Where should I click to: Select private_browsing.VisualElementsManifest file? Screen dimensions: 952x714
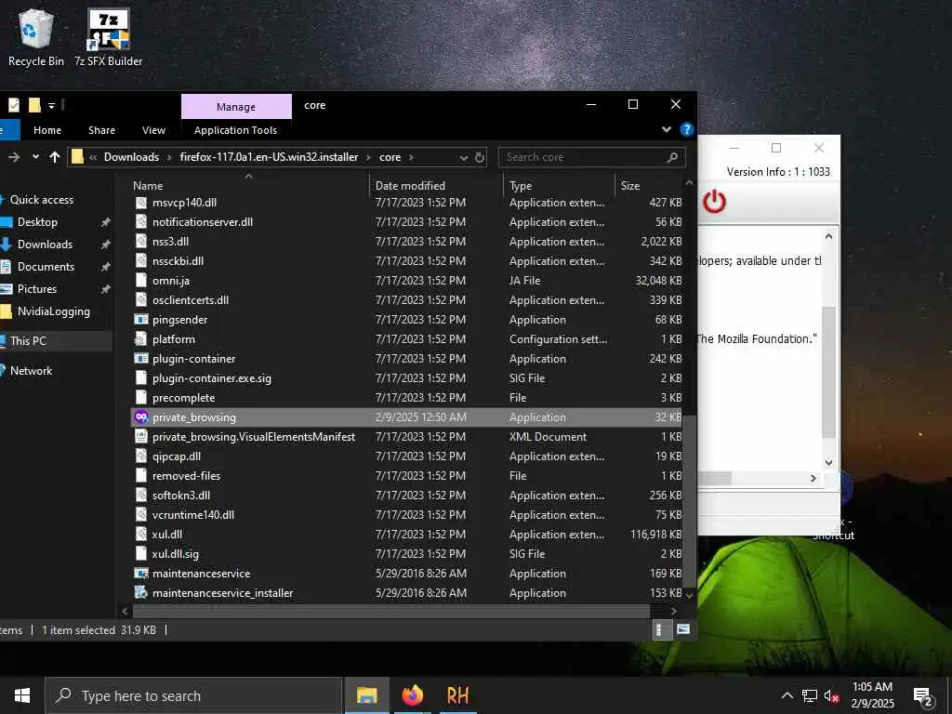click(254, 437)
